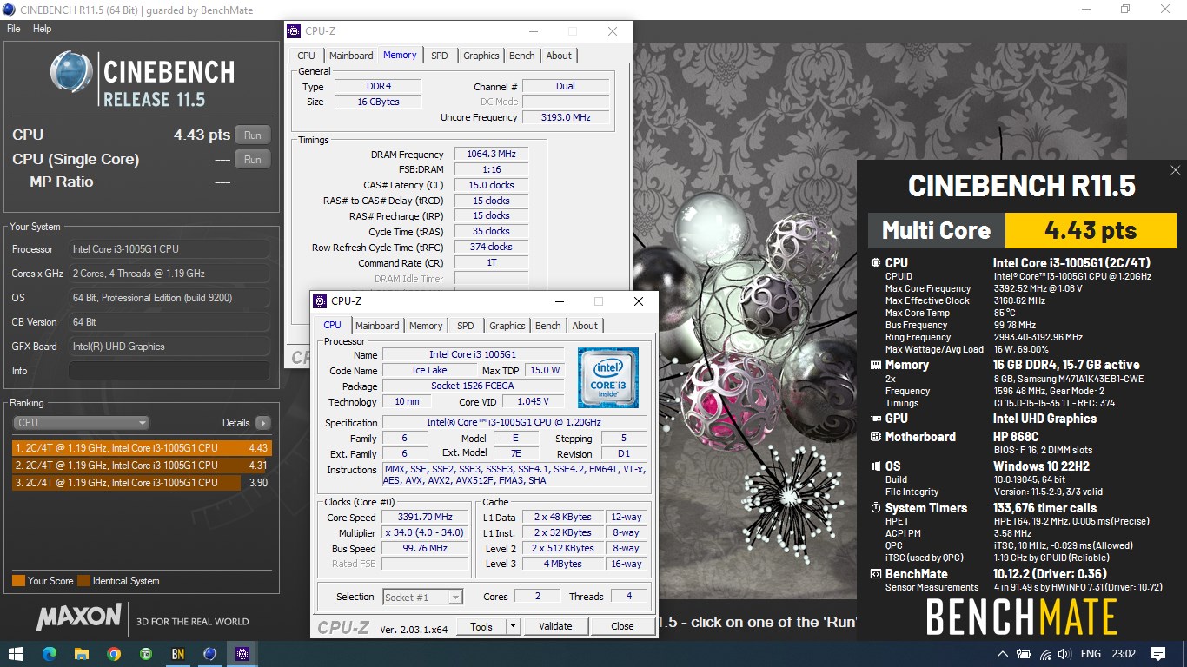Open the Cinebench File menu
The image size is (1187, 667).
pos(14,29)
